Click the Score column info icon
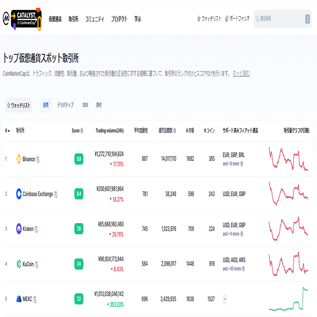 pyautogui.click(x=82, y=131)
